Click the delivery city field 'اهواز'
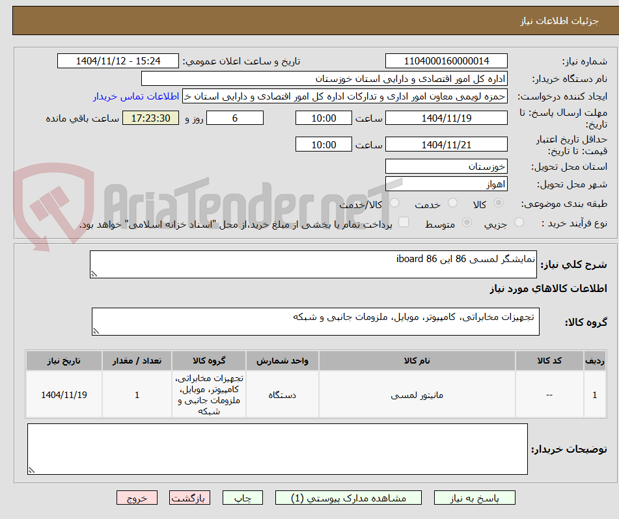The width and height of the screenshot is (619, 519). [x=446, y=184]
